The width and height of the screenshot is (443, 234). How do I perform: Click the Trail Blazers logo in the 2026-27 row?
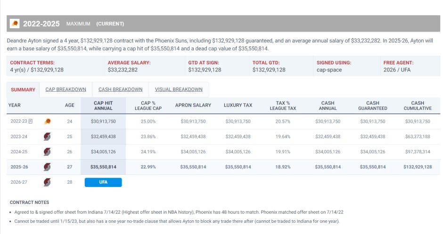(x=47, y=182)
